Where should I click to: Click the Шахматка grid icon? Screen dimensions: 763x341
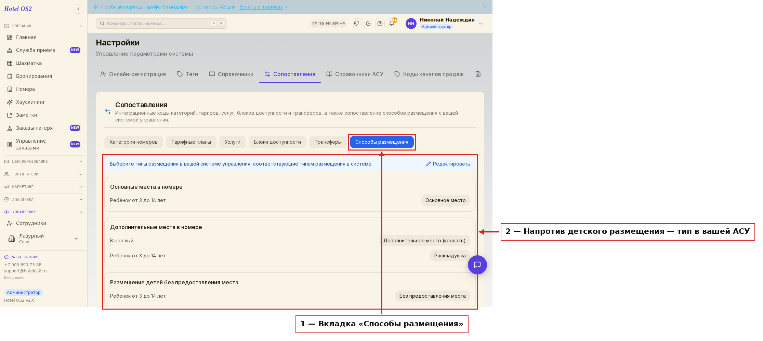(x=10, y=63)
